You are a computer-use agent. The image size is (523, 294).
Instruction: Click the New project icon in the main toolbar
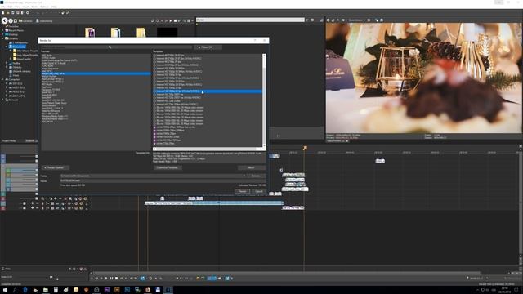tap(3, 13)
